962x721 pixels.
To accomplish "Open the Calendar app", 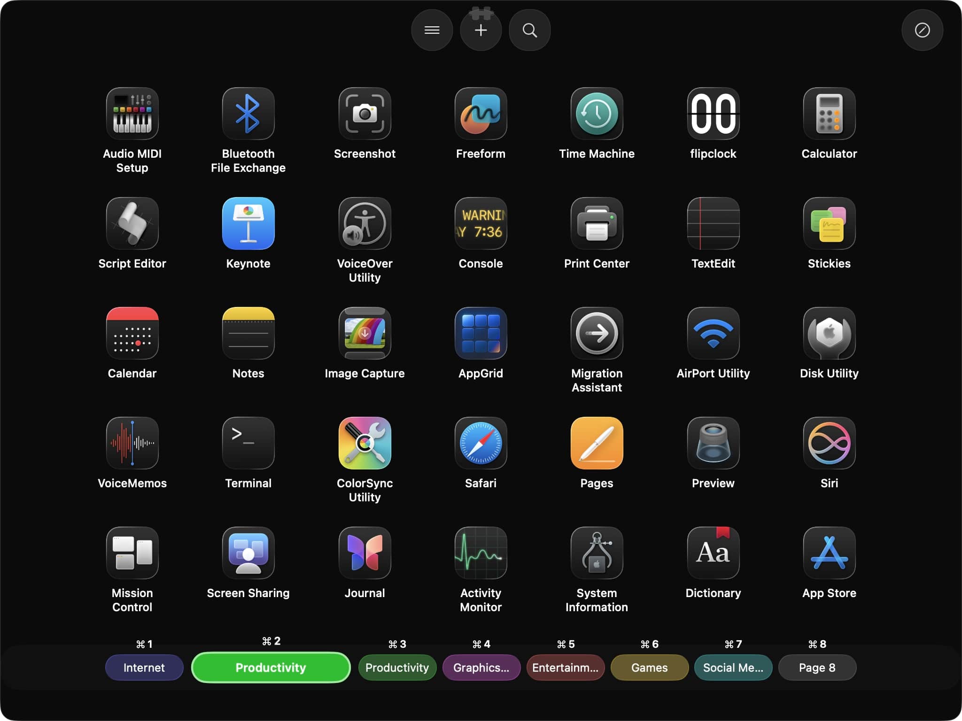I will [x=132, y=333].
